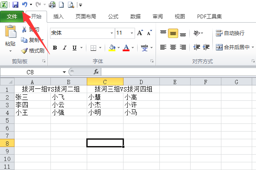This screenshot has height=170, width=256.
Task: Apply the yellow fill color bucket
Action: (x=112, y=48)
